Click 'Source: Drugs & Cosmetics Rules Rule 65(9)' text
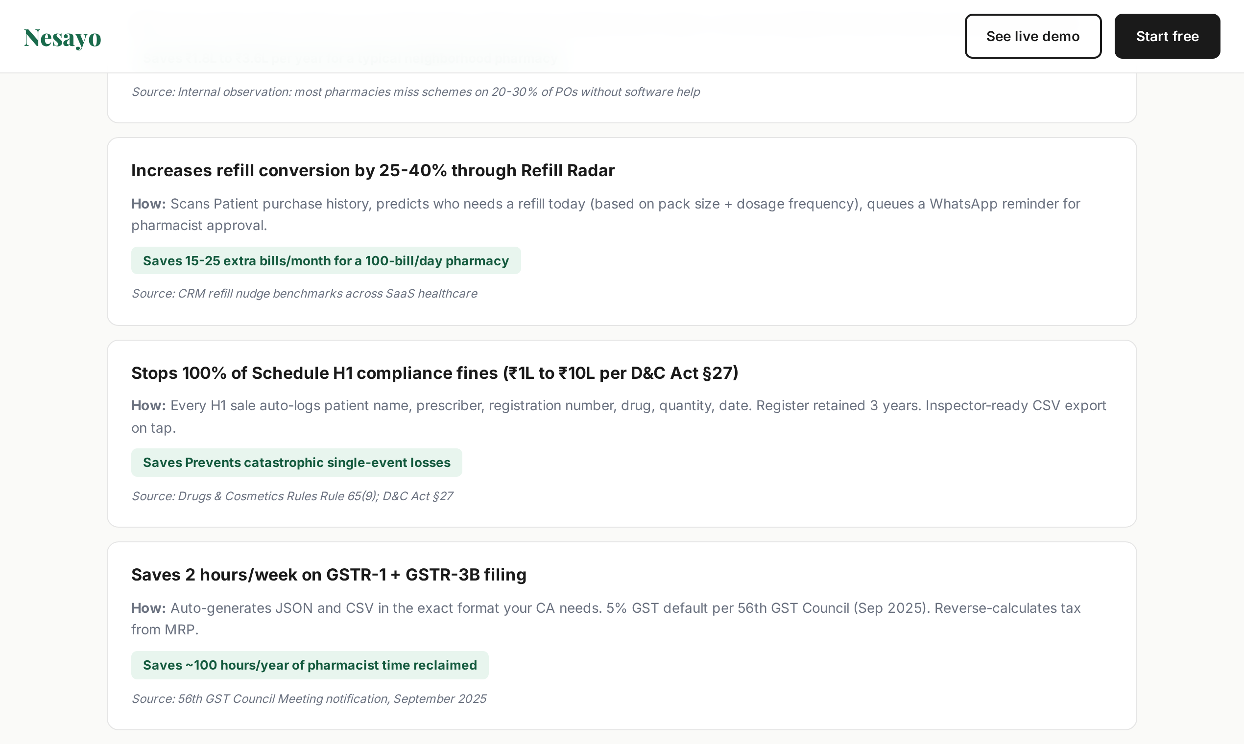1244x744 pixels. (x=292, y=496)
